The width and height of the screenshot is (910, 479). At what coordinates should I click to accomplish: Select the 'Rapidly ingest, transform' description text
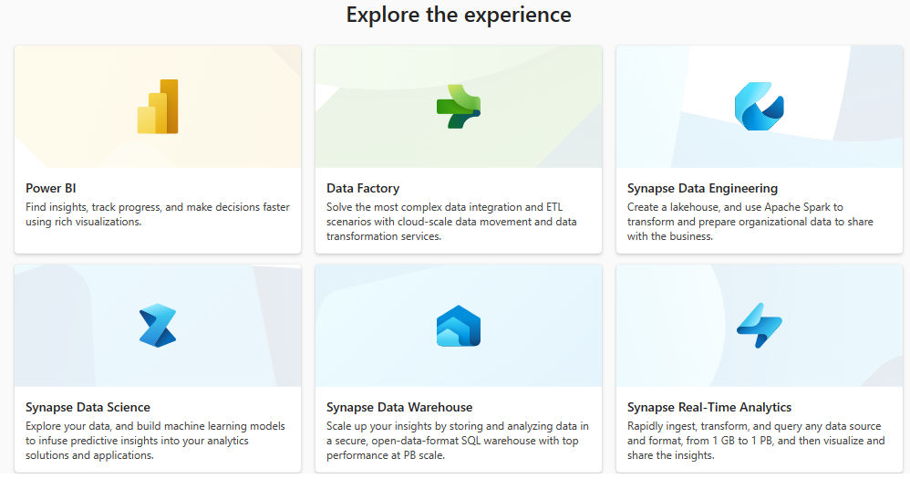coord(755,441)
